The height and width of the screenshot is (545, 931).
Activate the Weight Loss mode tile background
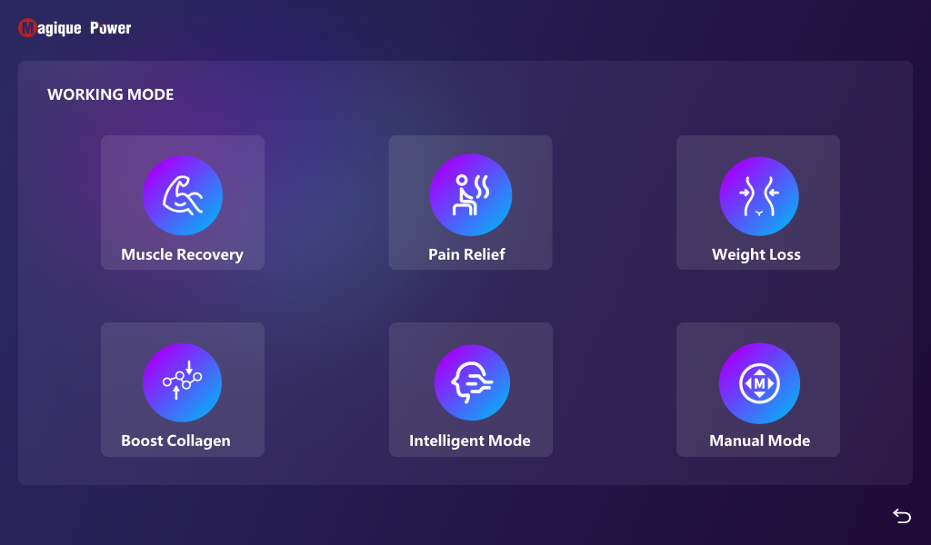(818, 154)
